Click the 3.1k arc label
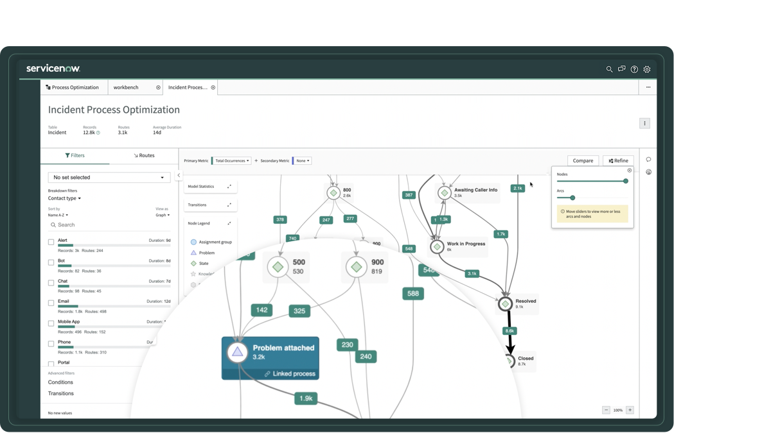Image resolution: width=771 pixels, height=433 pixels. pos(472,274)
